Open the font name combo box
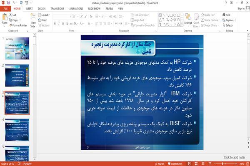The image size is (250, 166). 62,17
